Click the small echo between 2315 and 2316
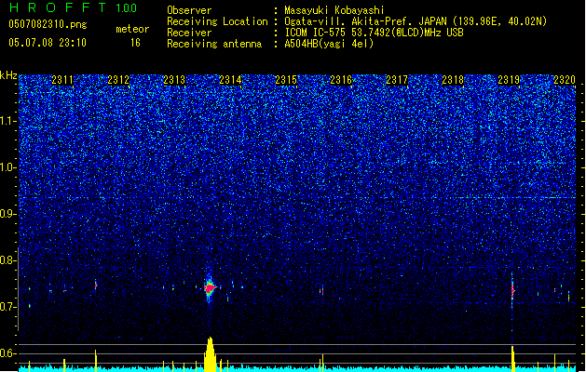The height and width of the screenshot is (372, 586). 321,291
